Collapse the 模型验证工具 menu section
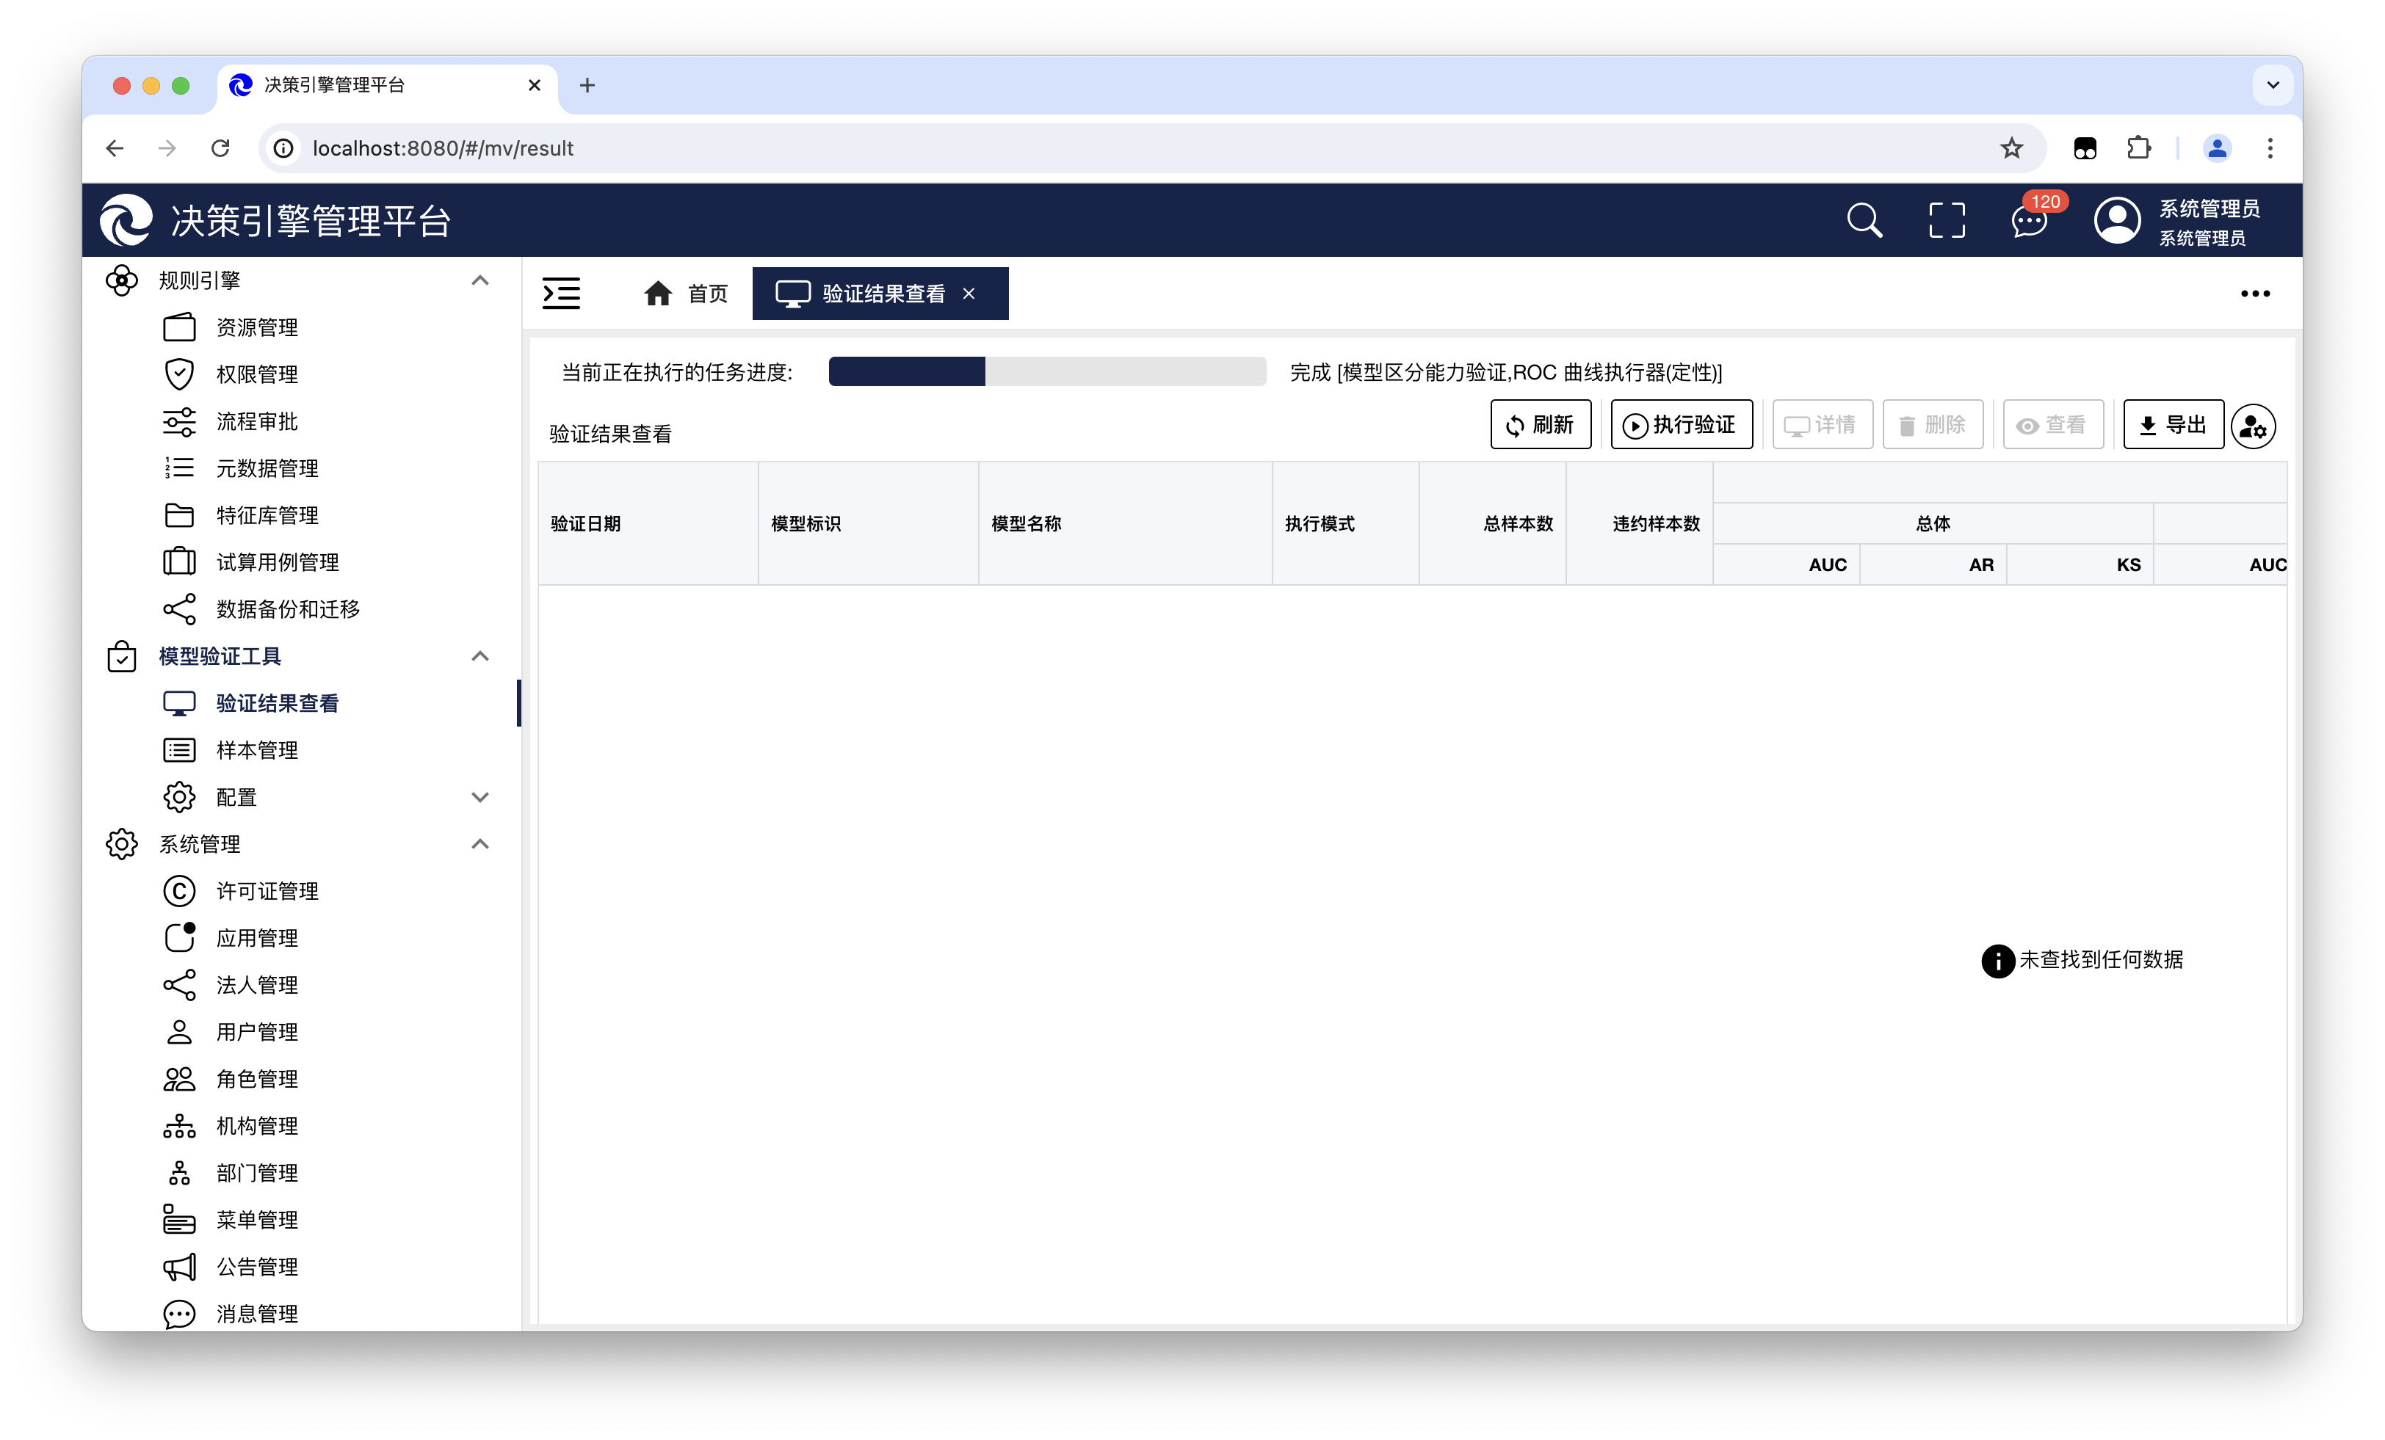Image resolution: width=2385 pixels, height=1440 pixels. tap(479, 656)
